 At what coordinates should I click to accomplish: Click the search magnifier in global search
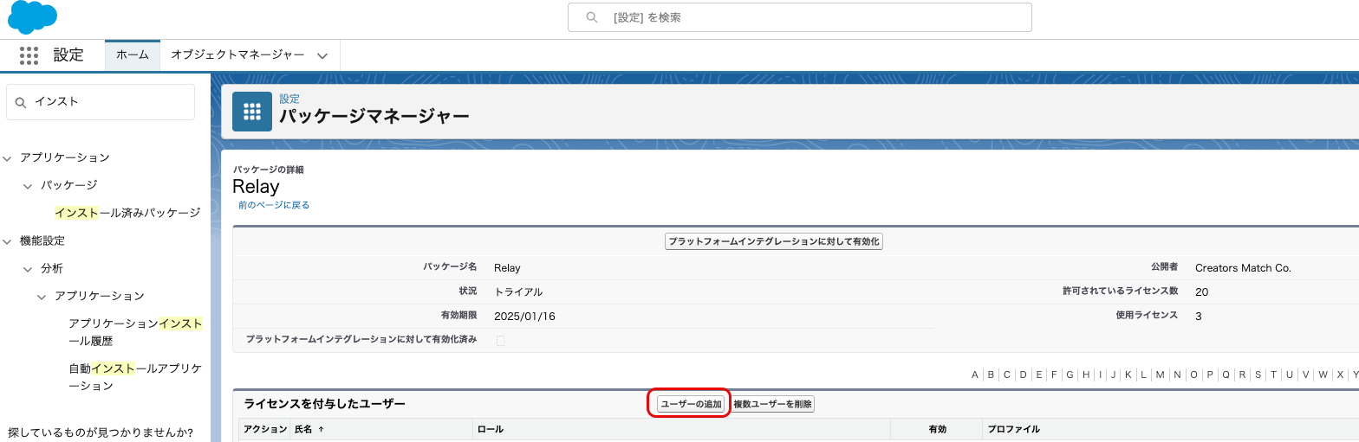592,17
